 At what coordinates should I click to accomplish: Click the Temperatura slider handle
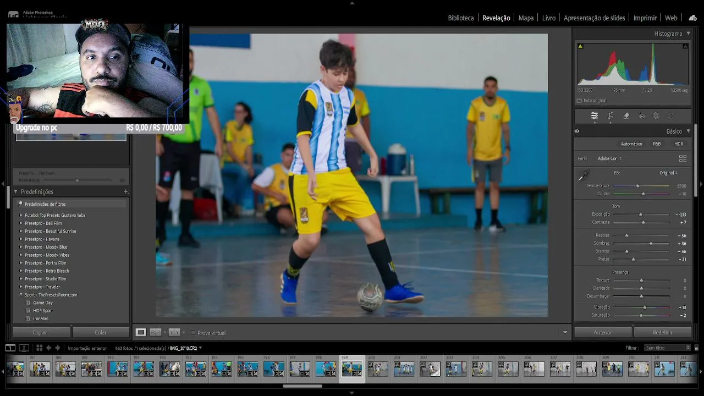tap(638, 186)
